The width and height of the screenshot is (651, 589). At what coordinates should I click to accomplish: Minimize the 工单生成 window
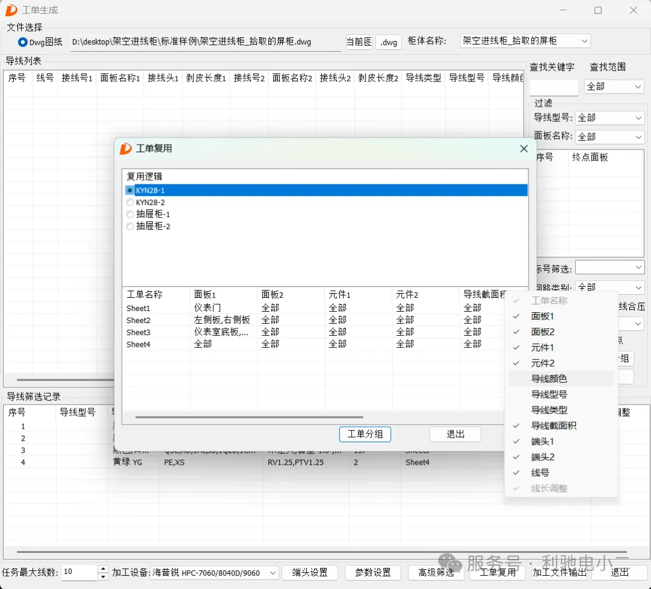point(563,10)
